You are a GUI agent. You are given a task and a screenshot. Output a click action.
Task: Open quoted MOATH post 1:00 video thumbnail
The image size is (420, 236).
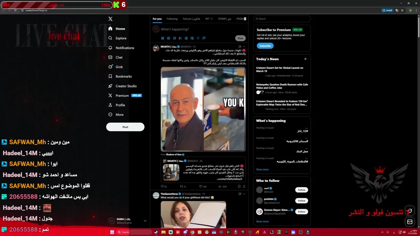[x=171, y=172]
